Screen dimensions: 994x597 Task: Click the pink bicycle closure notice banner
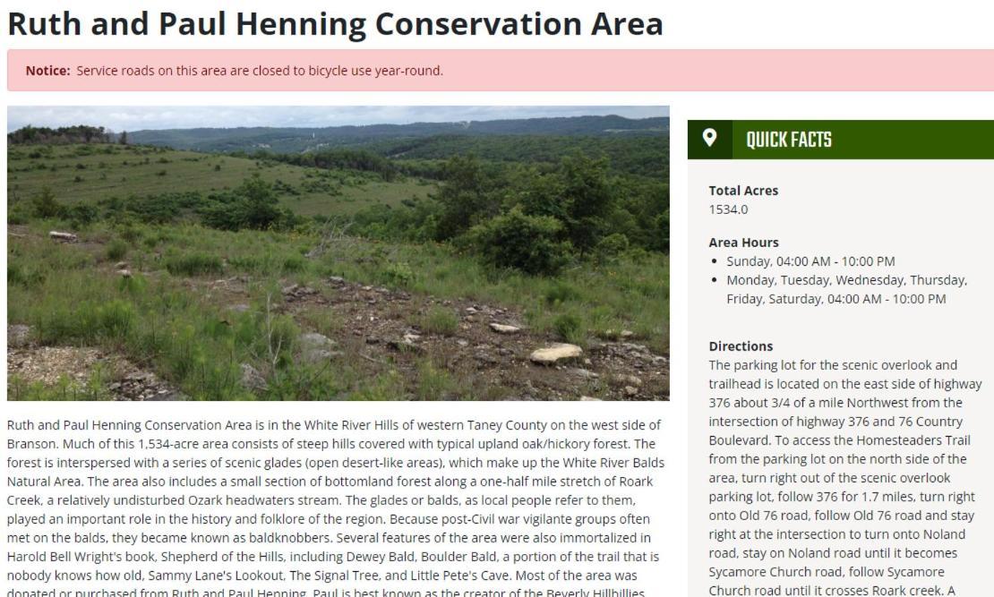pyautogui.click(x=501, y=71)
